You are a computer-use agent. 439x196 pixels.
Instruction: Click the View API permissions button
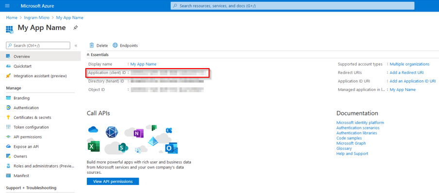click(113, 182)
